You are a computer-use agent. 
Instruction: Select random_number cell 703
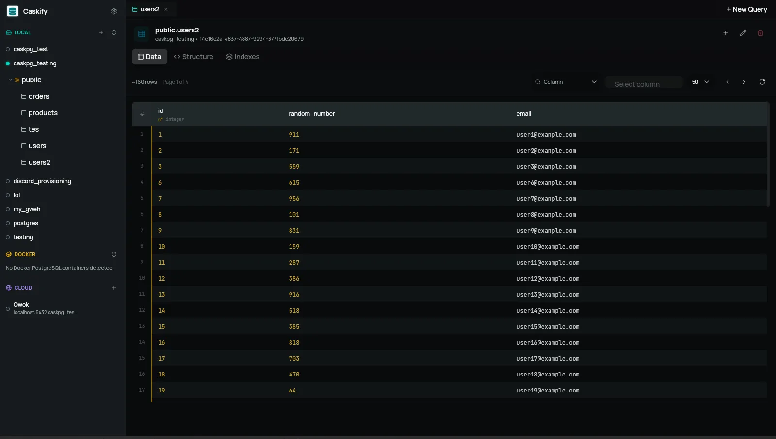[x=294, y=359]
